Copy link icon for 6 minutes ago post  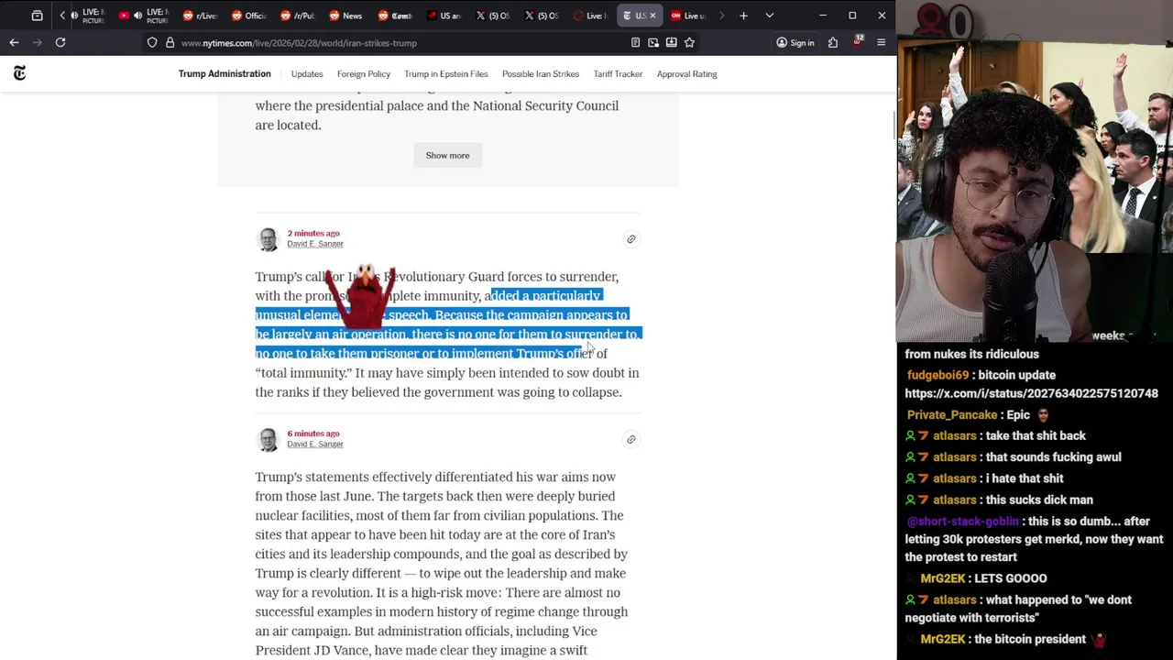[x=630, y=439]
